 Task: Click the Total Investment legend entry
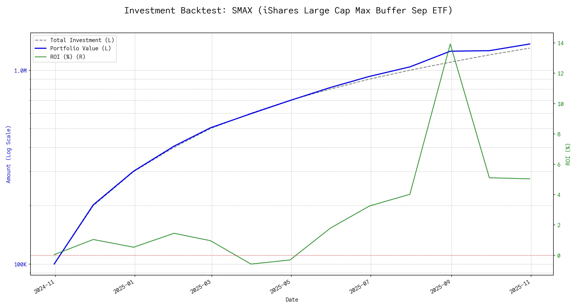(x=82, y=40)
